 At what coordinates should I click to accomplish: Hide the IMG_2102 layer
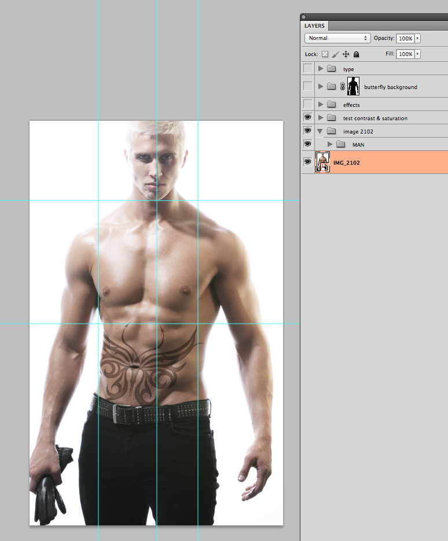(308, 161)
